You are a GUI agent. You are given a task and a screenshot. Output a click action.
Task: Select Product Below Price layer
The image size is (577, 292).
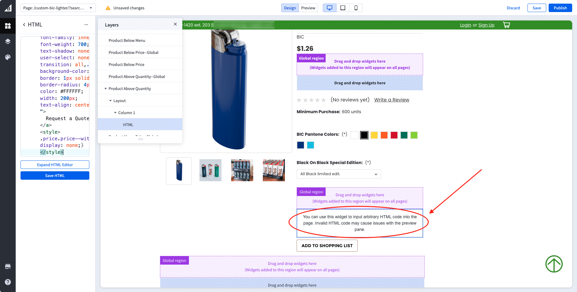(140, 64)
